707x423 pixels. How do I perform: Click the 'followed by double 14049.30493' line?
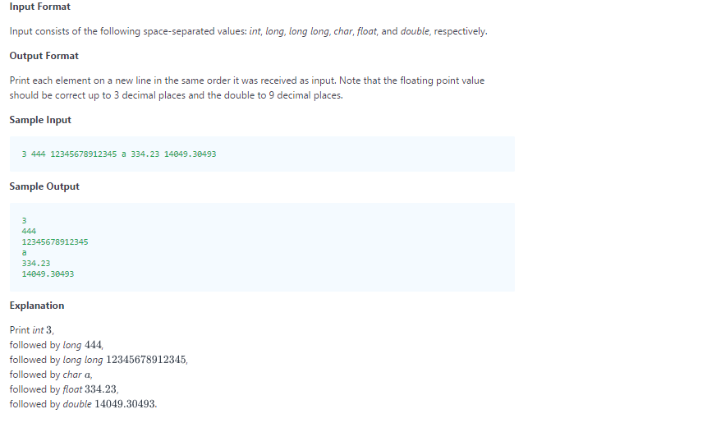tap(83, 404)
